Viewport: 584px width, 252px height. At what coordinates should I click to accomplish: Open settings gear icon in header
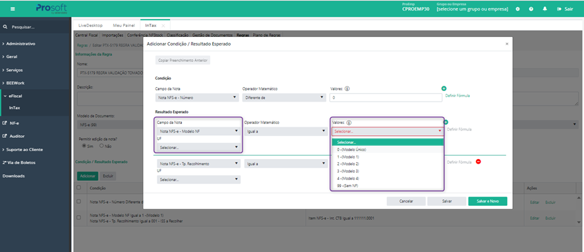(x=517, y=9)
